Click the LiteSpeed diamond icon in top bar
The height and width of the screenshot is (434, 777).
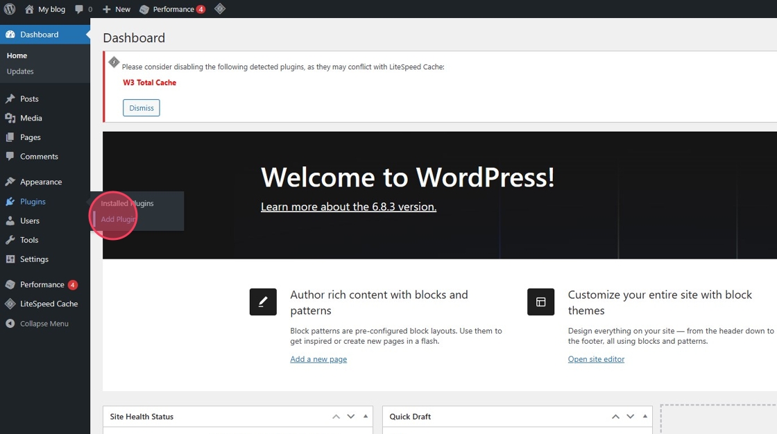coord(220,9)
